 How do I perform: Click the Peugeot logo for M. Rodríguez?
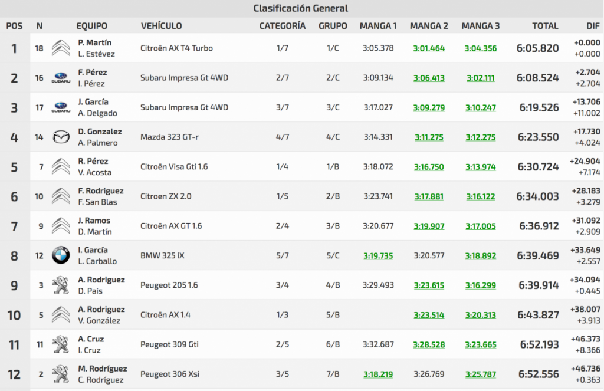pyautogui.click(x=61, y=374)
